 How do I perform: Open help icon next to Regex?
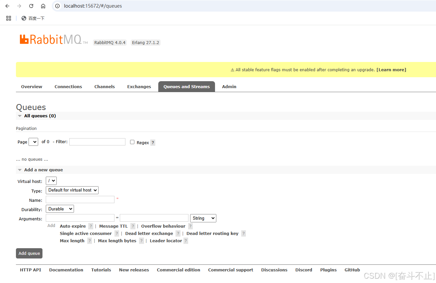(x=153, y=142)
